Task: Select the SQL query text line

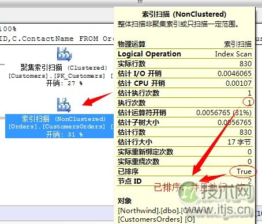Action: click(57, 39)
